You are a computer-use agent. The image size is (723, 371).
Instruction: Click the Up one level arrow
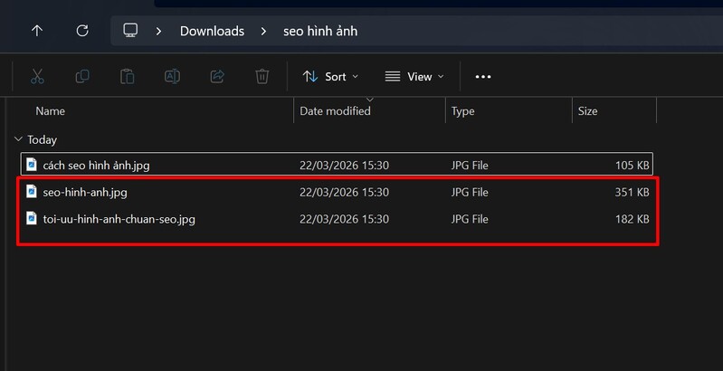point(37,31)
